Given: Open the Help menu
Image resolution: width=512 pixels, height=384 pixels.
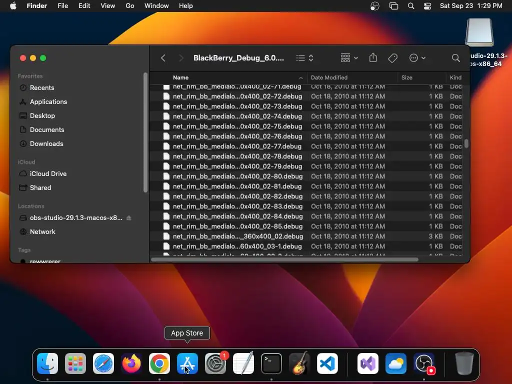Looking at the screenshot, I should 186,6.
